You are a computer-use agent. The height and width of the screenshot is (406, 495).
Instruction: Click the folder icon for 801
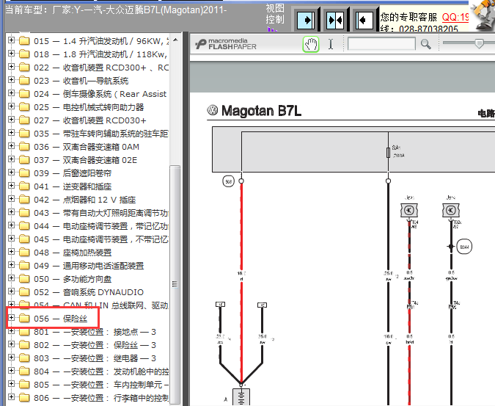tap(24, 332)
